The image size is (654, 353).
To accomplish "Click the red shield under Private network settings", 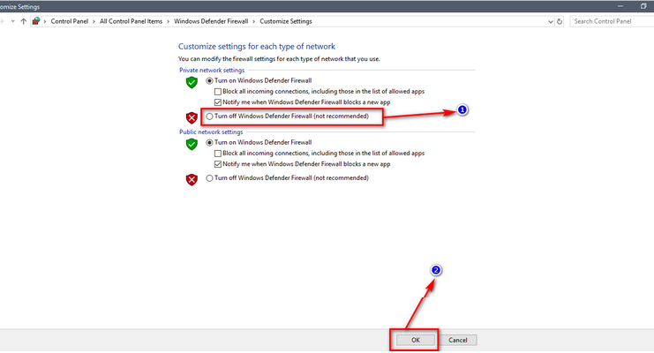I will point(192,117).
